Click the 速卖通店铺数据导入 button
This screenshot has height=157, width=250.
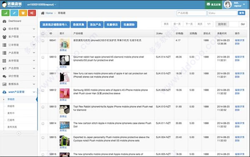[55, 25]
